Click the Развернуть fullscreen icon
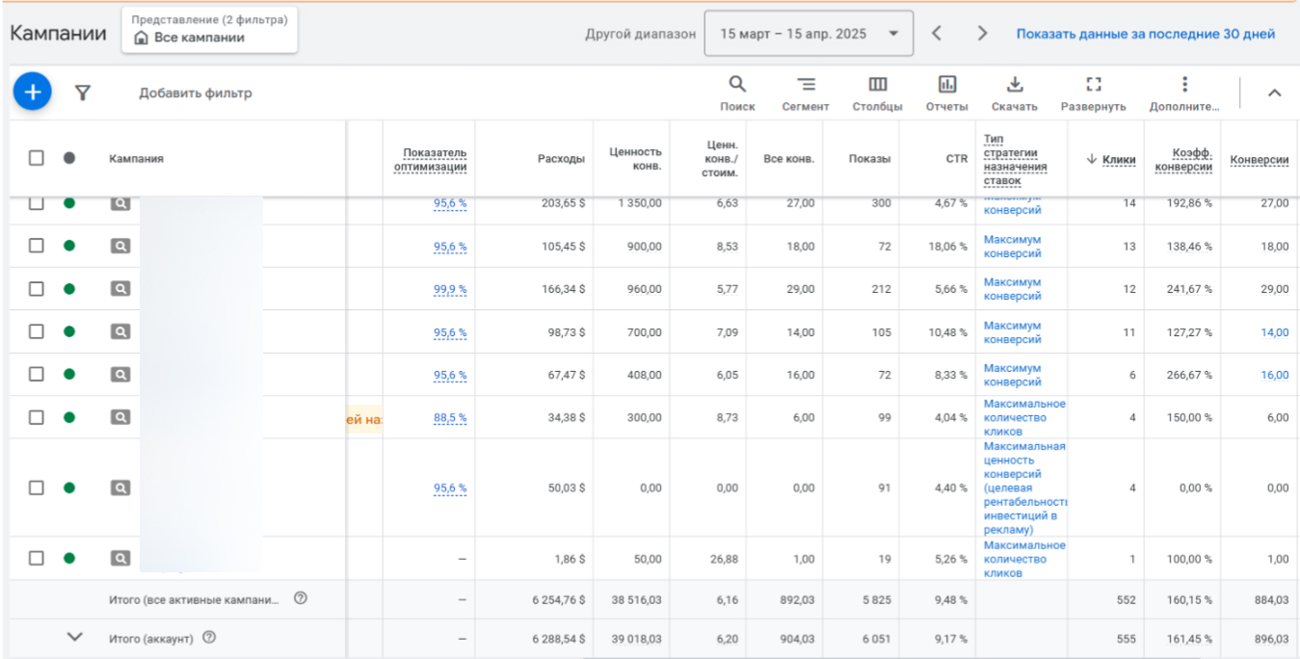 coord(1093,92)
